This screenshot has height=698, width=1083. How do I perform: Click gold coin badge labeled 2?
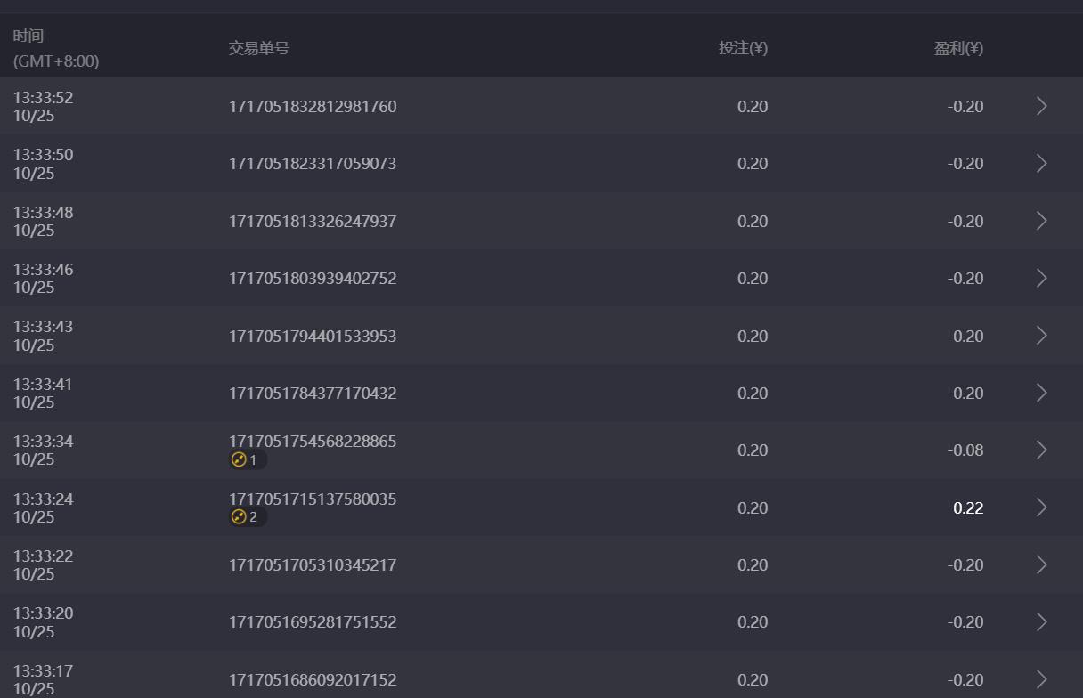pyautogui.click(x=246, y=517)
